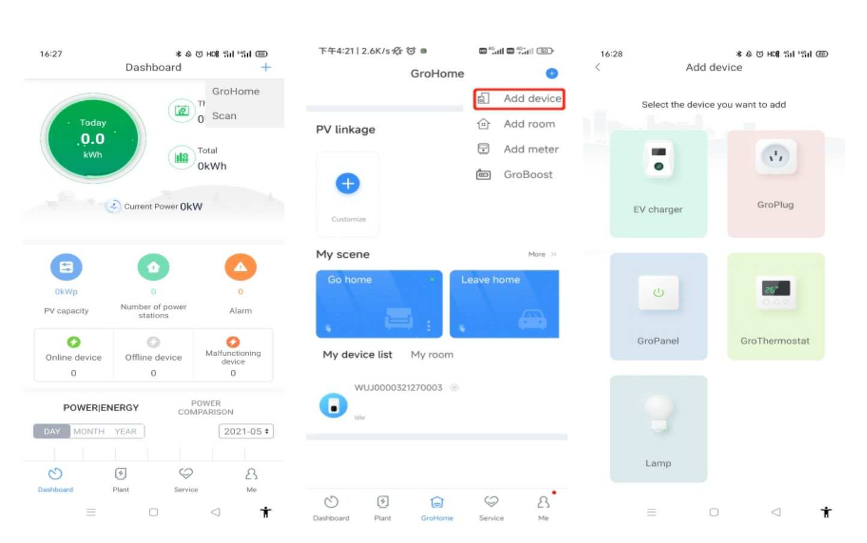Switch to the POWER COMPARISON tab
This screenshot has height=543, width=867.
coord(206,407)
